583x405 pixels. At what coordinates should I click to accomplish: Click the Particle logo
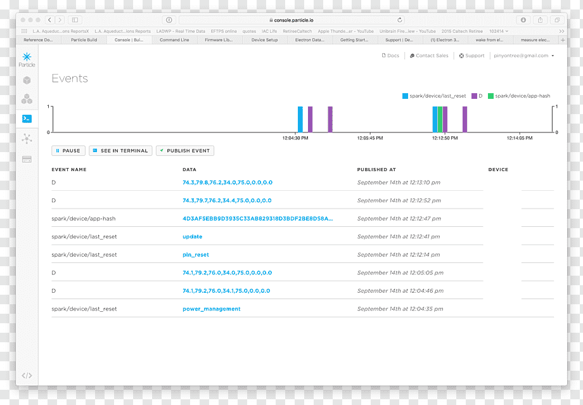click(x=27, y=60)
